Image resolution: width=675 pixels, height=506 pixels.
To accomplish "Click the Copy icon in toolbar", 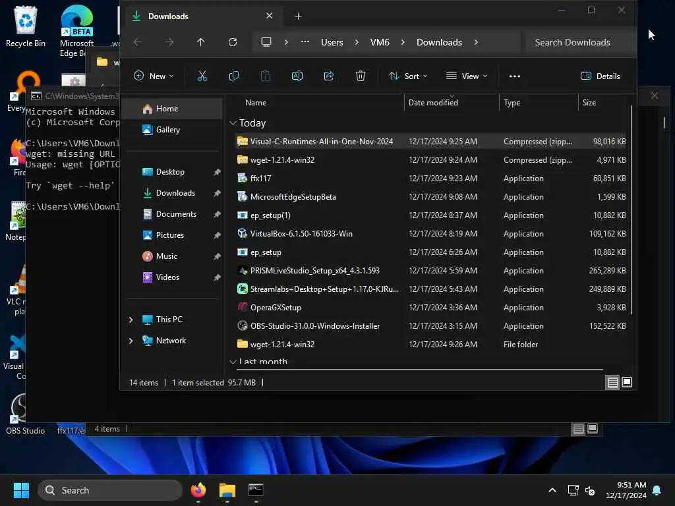I will coord(234,76).
